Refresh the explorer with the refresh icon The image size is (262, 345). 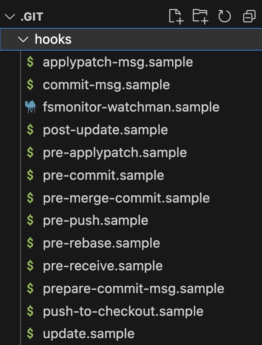(224, 16)
